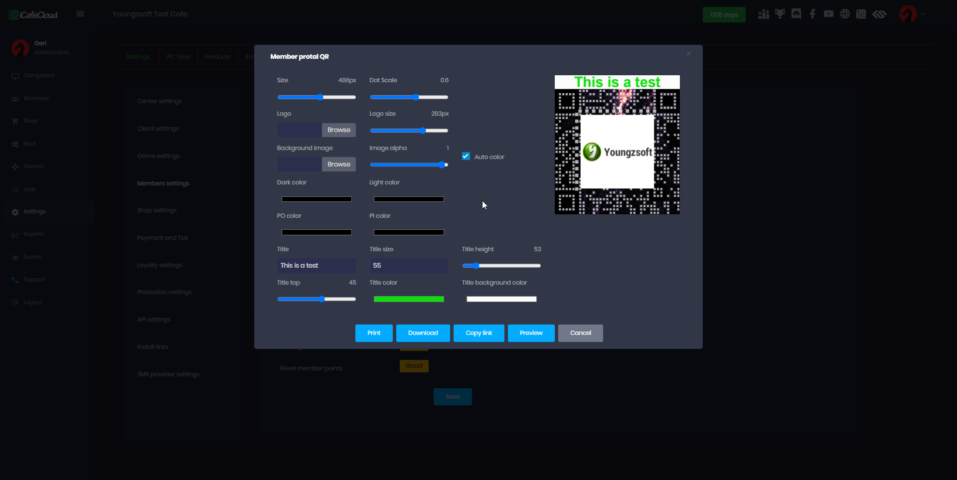
Task: Click the Reports chart icon in the sidebar
Action: point(15,234)
